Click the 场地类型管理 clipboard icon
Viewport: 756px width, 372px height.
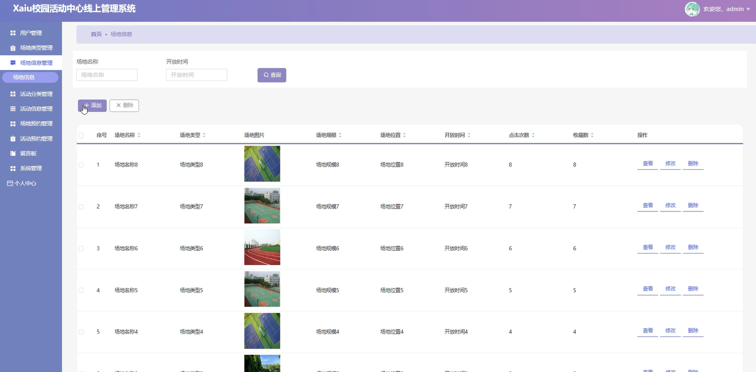13,48
